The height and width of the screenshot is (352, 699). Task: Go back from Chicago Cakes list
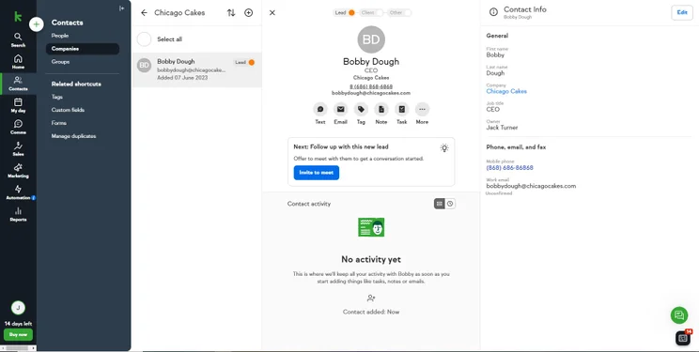pyautogui.click(x=144, y=13)
